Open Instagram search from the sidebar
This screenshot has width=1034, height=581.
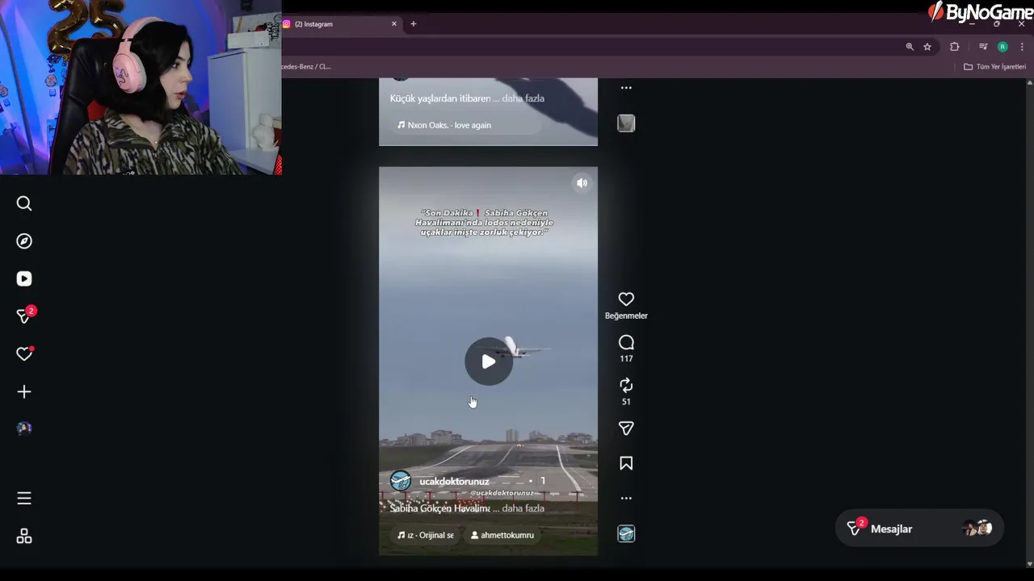point(24,203)
